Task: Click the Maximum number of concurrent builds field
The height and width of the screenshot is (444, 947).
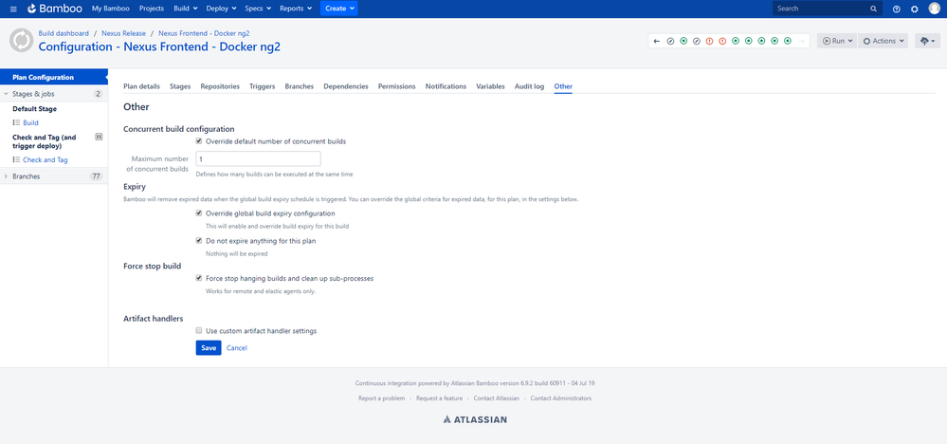Action: tap(258, 158)
